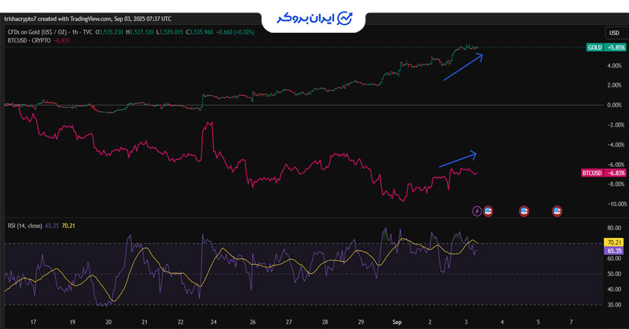Click the -6.83% tag on the price scale
The image size is (629, 329).
pos(615,173)
